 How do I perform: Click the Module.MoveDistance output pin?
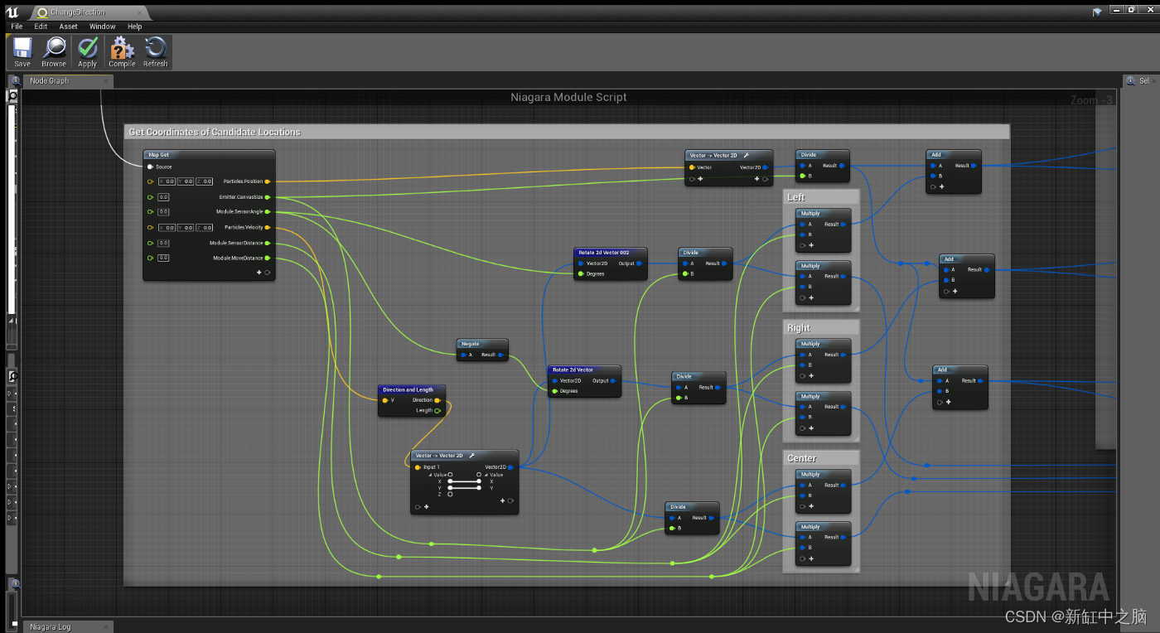pyautogui.click(x=267, y=258)
